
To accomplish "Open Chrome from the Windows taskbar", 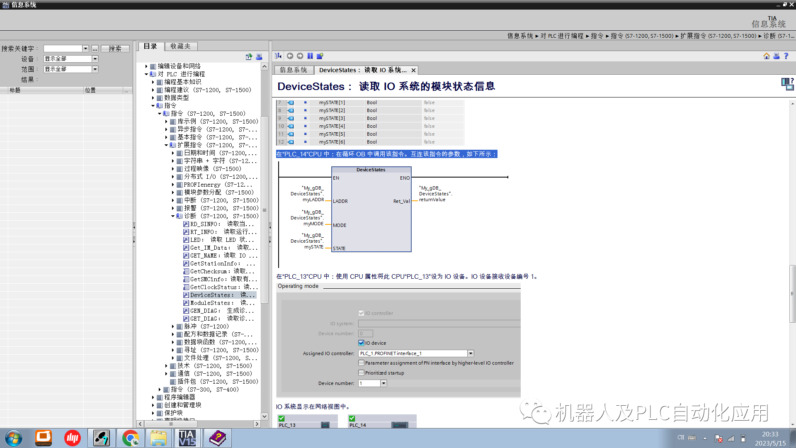I will click(130, 438).
